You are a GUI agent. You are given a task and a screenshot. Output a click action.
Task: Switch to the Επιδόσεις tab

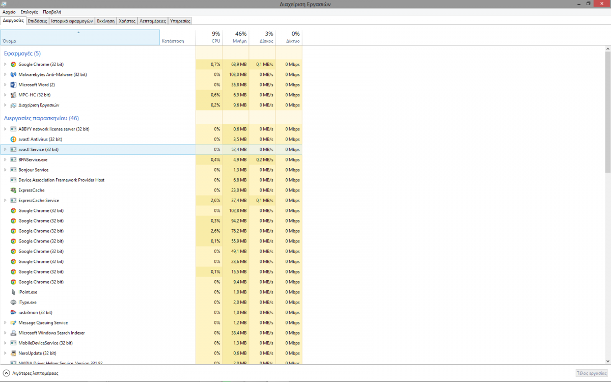(38, 21)
